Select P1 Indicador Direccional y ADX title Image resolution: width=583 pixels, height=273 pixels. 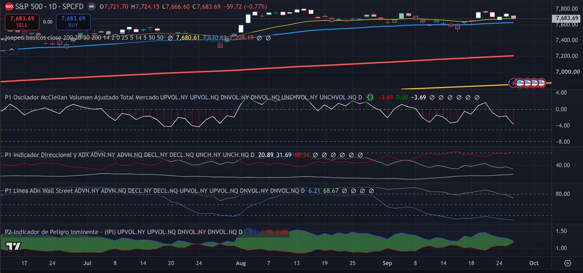129,155
